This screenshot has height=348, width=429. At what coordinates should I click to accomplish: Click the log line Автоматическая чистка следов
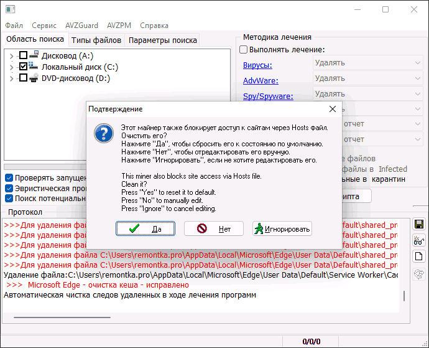130,295
